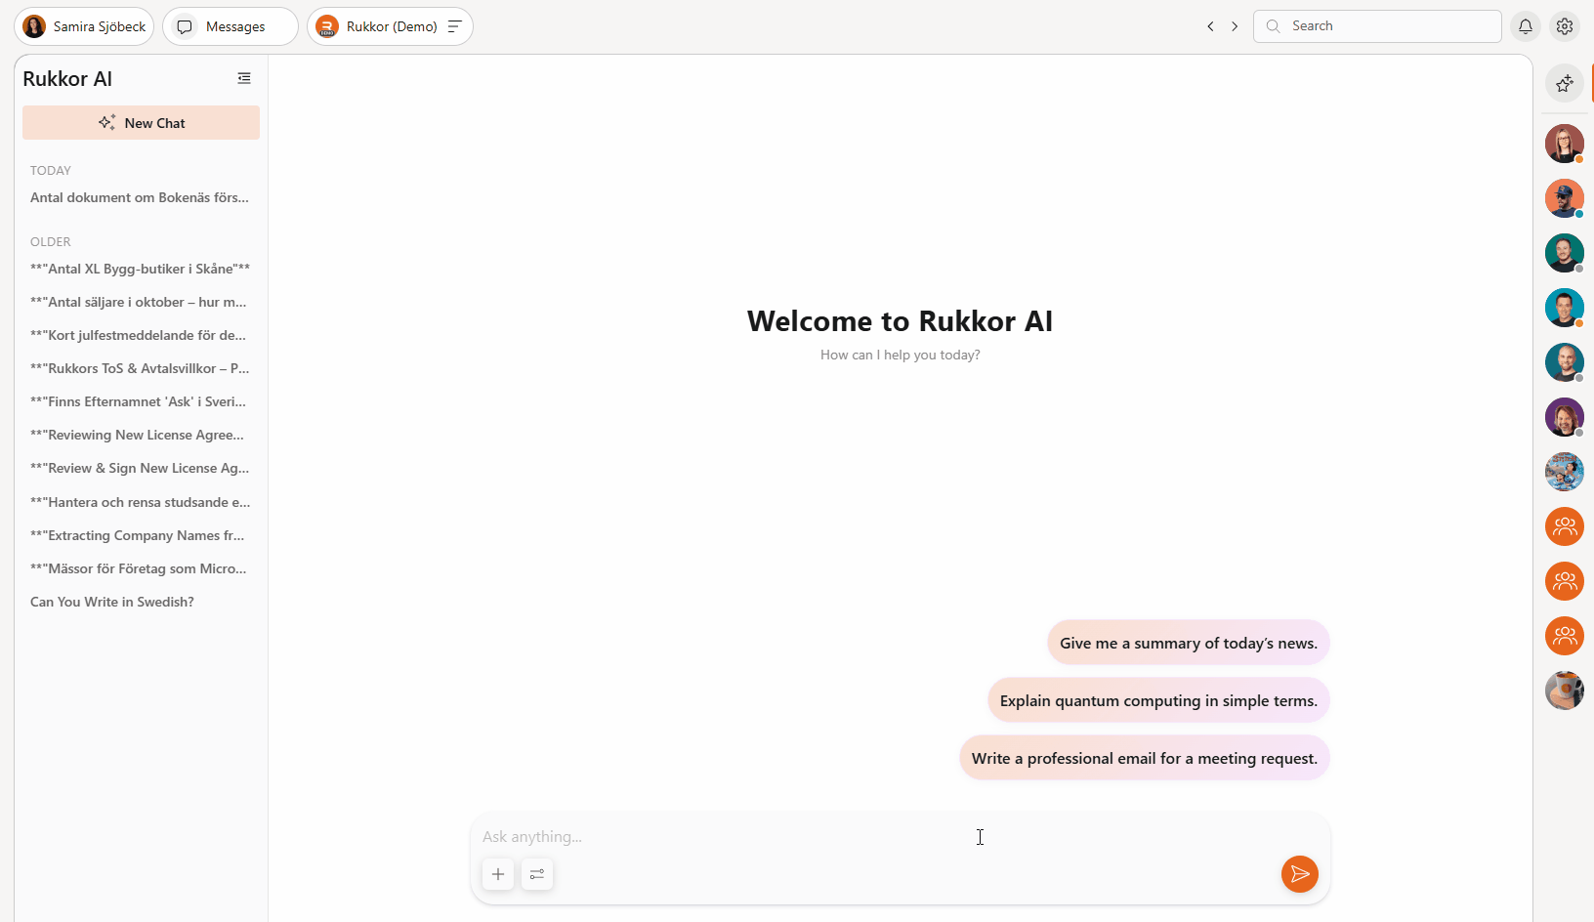Open fourth contact avatar with teal background
This screenshot has width=1594, height=922.
[1565, 308]
